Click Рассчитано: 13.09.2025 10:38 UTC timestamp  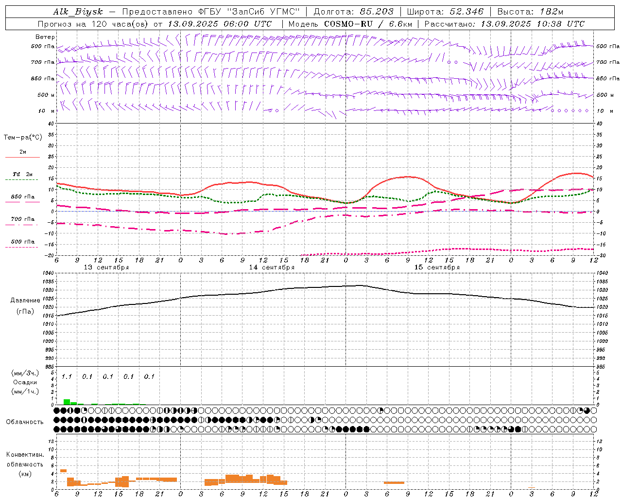[x=504, y=24]
